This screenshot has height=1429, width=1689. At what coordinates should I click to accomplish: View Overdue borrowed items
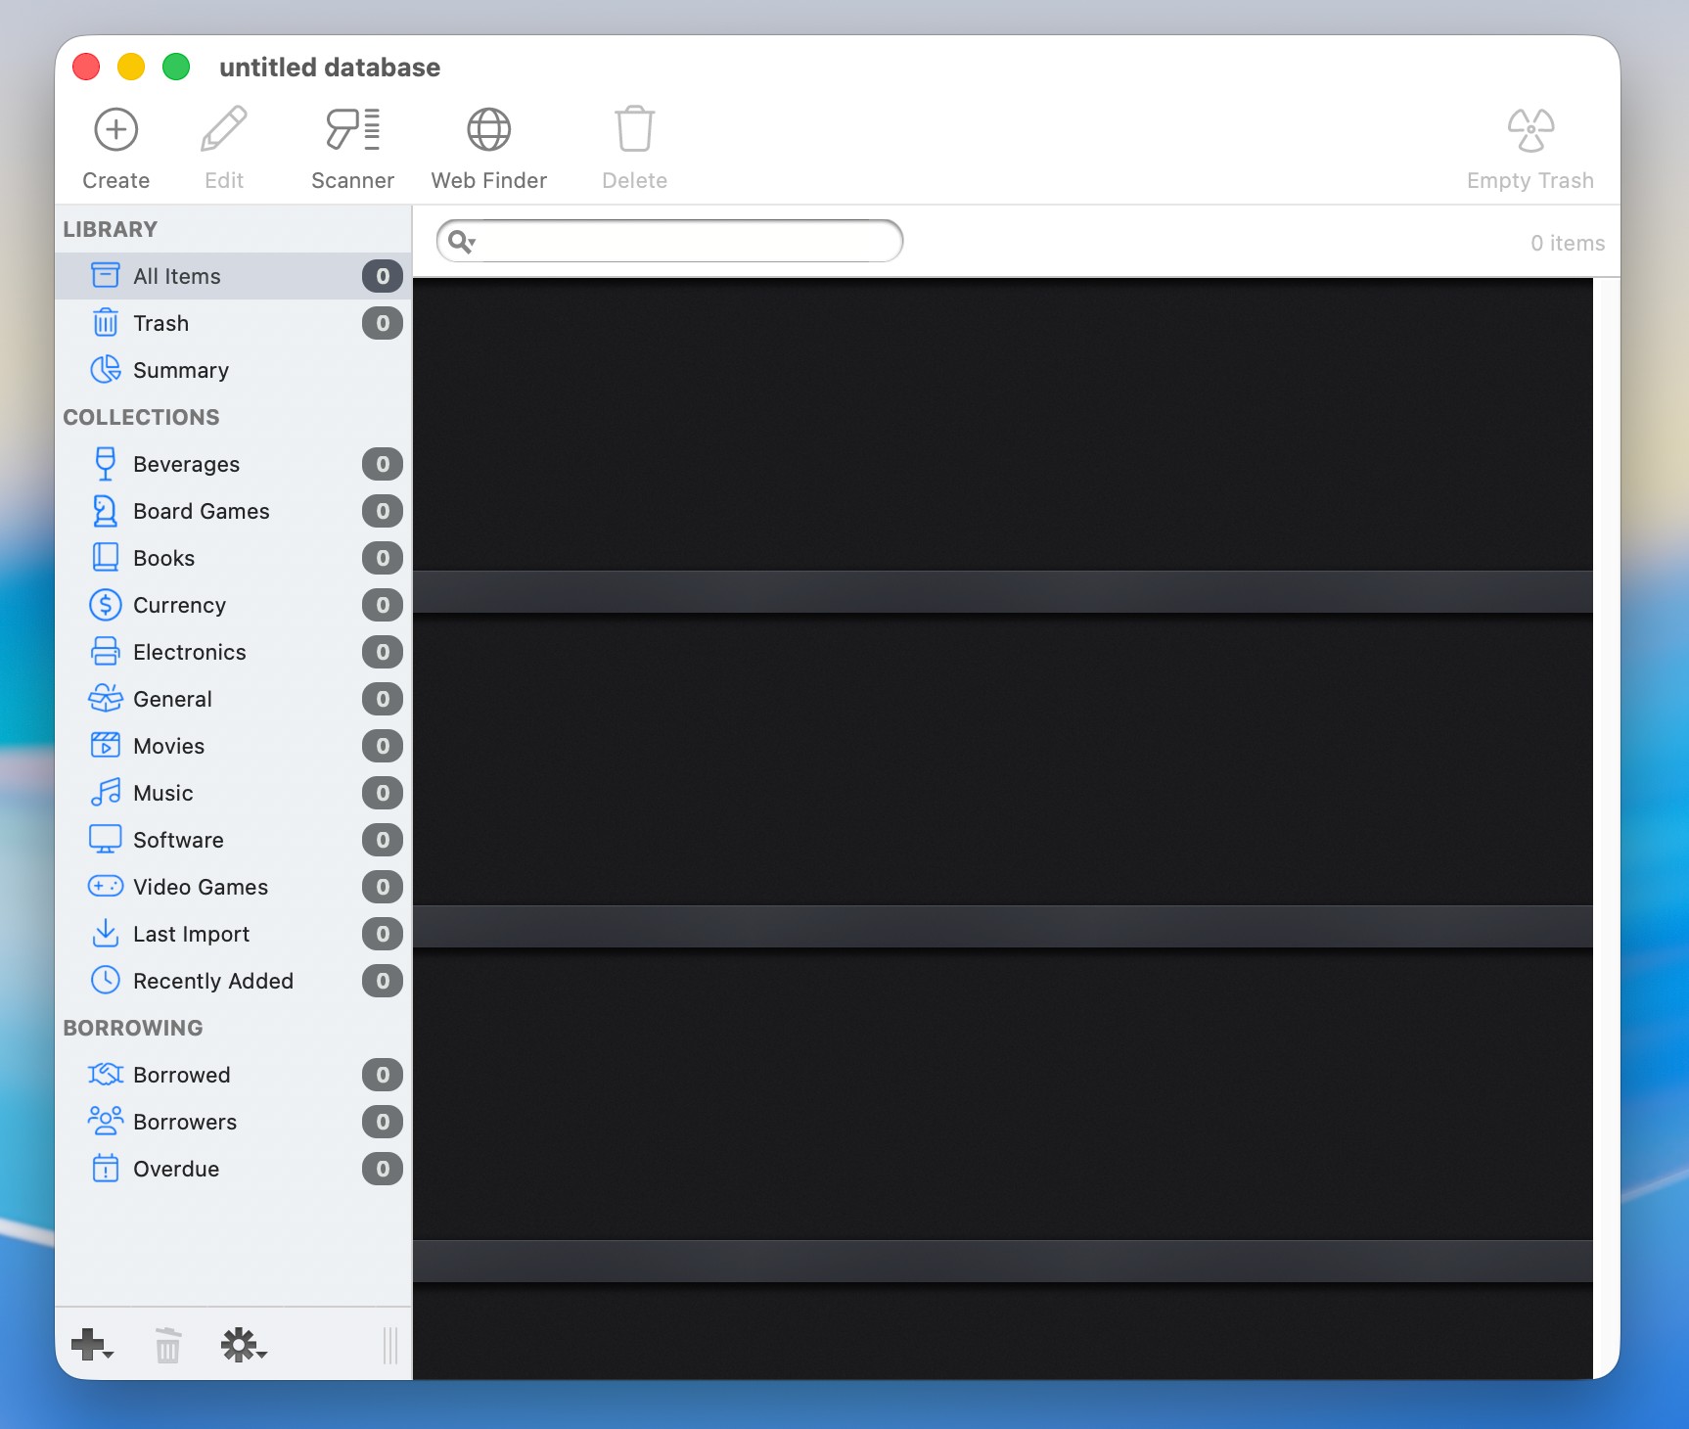175,1169
